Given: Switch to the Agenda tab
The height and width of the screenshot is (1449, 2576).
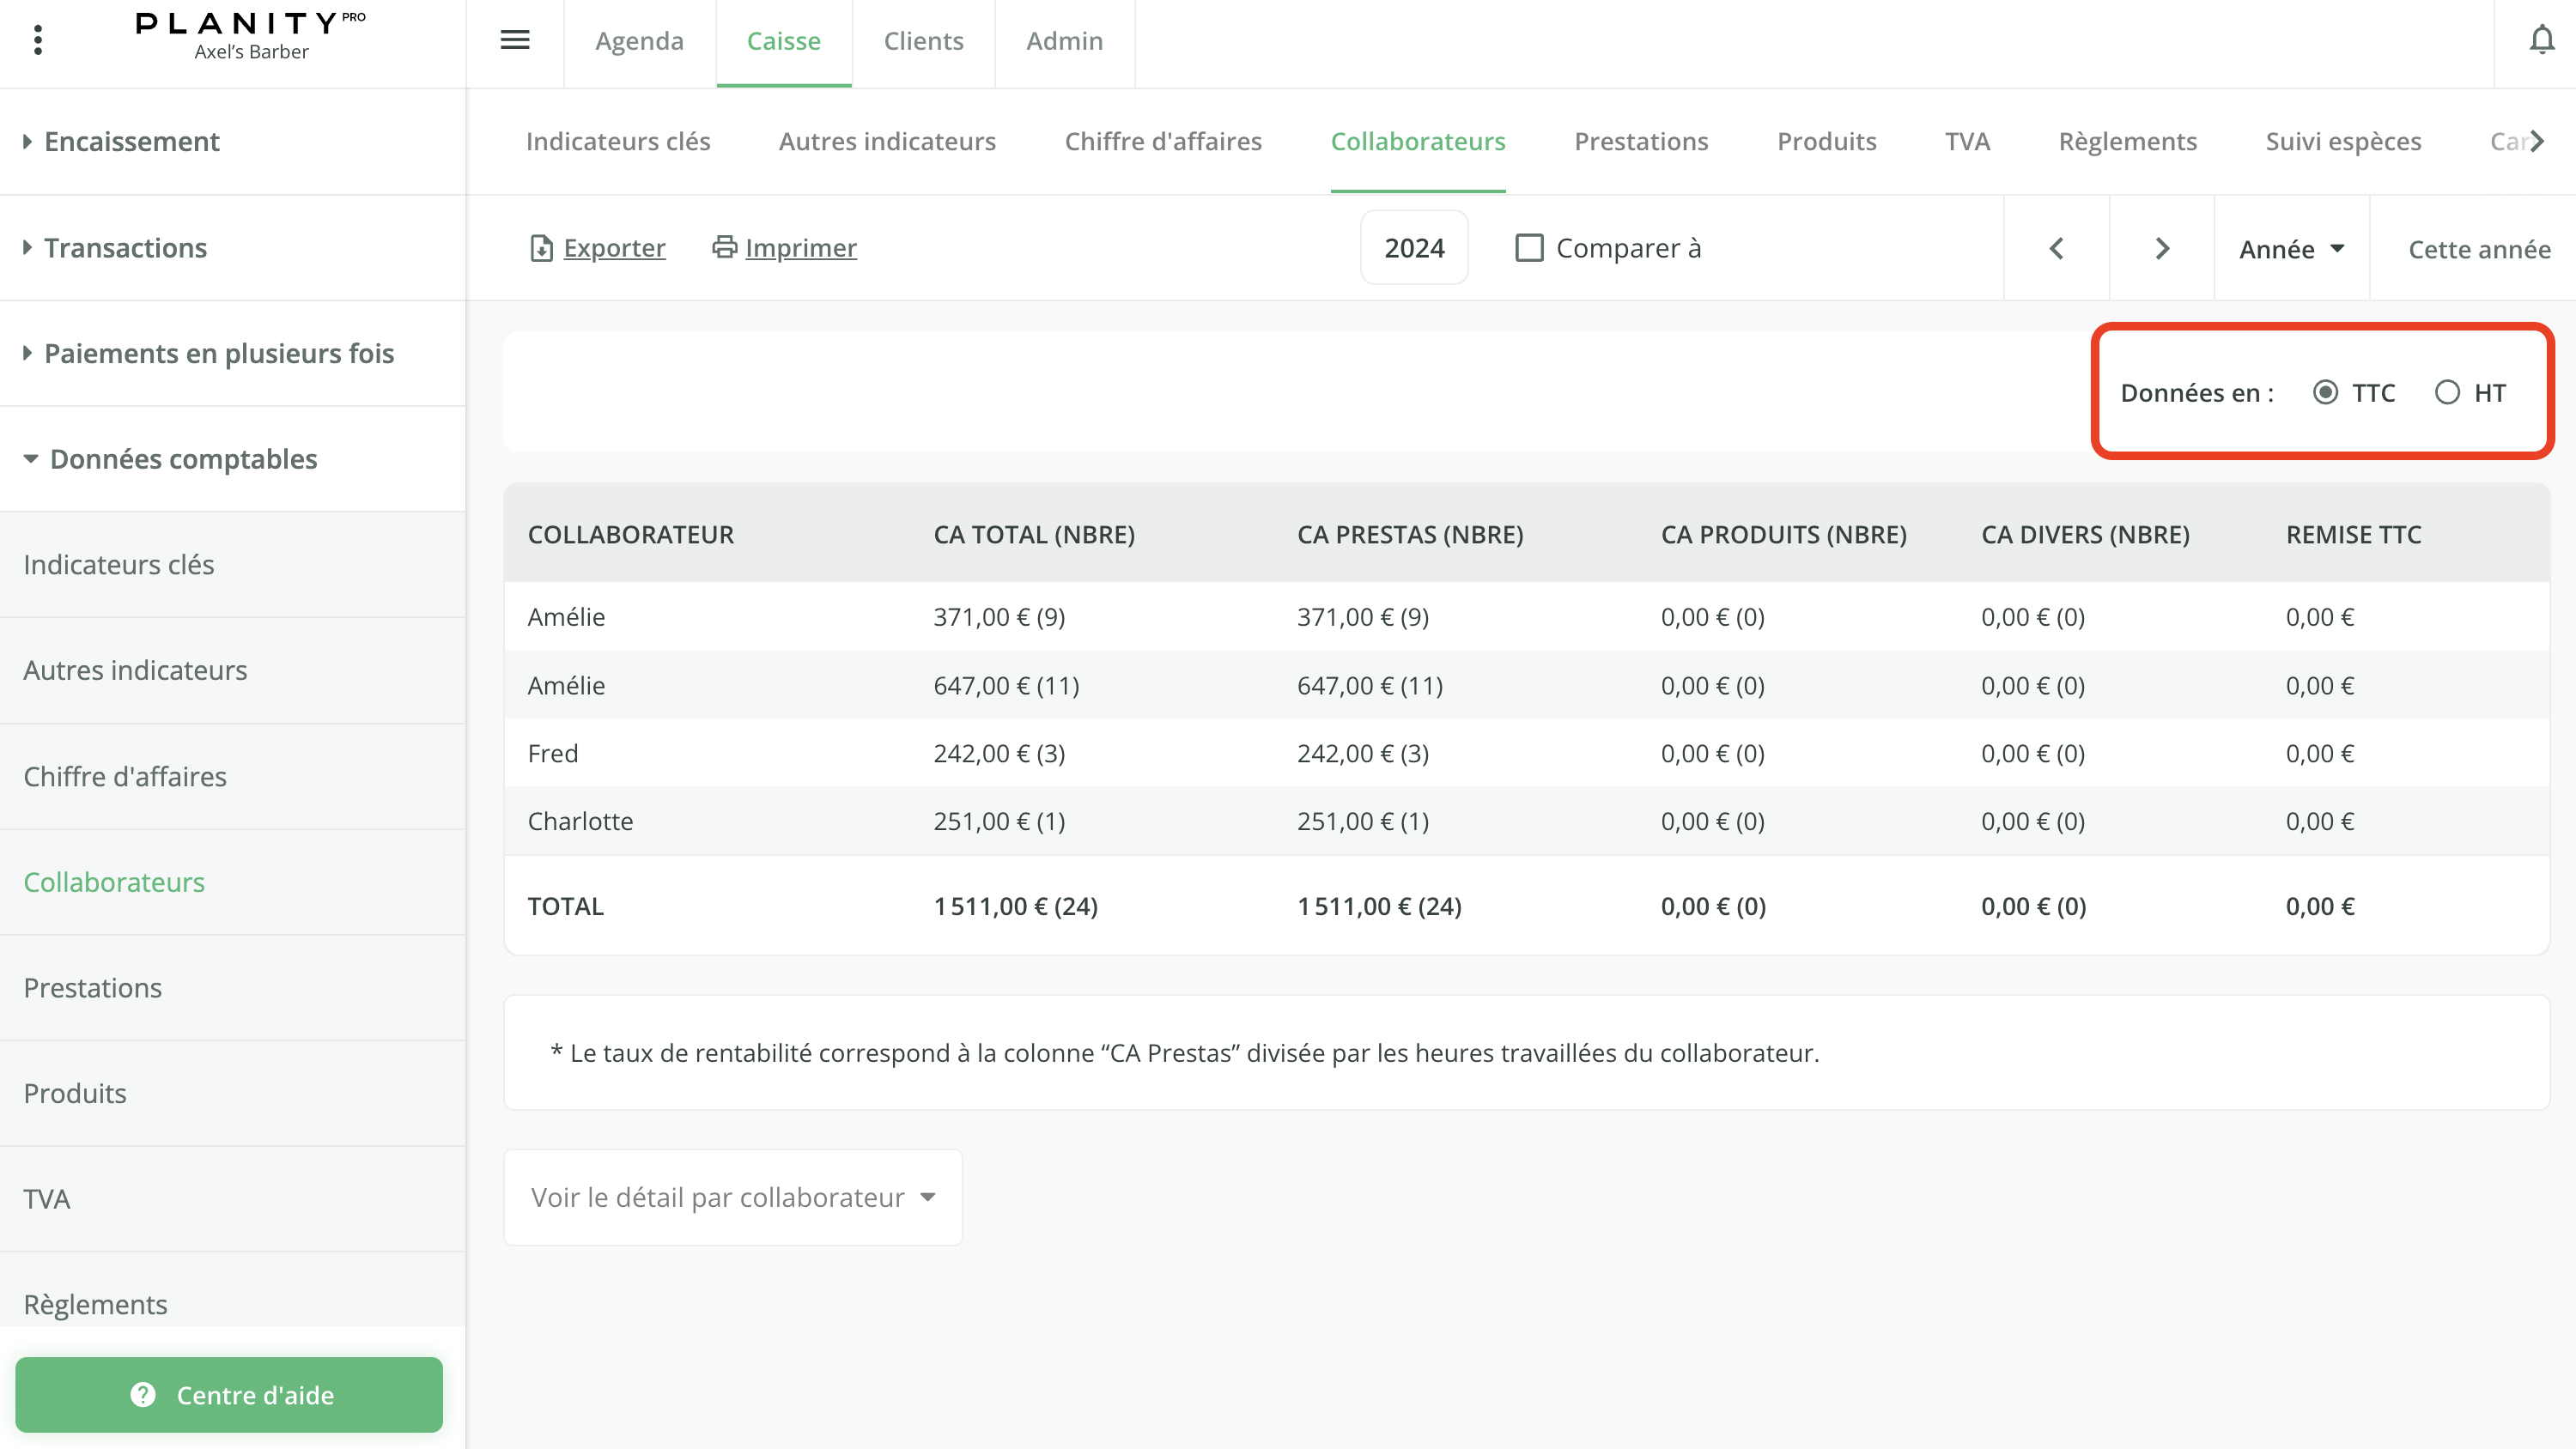Looking at the screenshot, I should pos(639,41).
